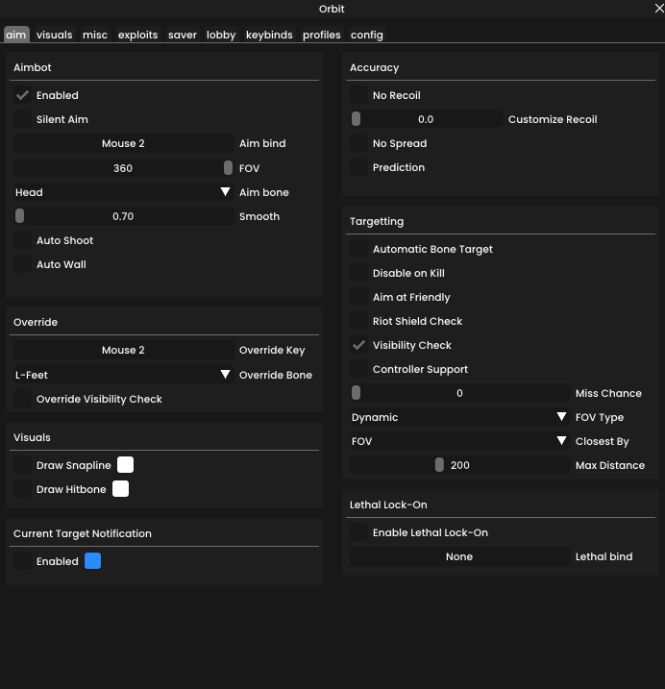Toggle the Disable on Kill checkbox
Viewport: 665px width, 689px height.
(x=359, y=273)
